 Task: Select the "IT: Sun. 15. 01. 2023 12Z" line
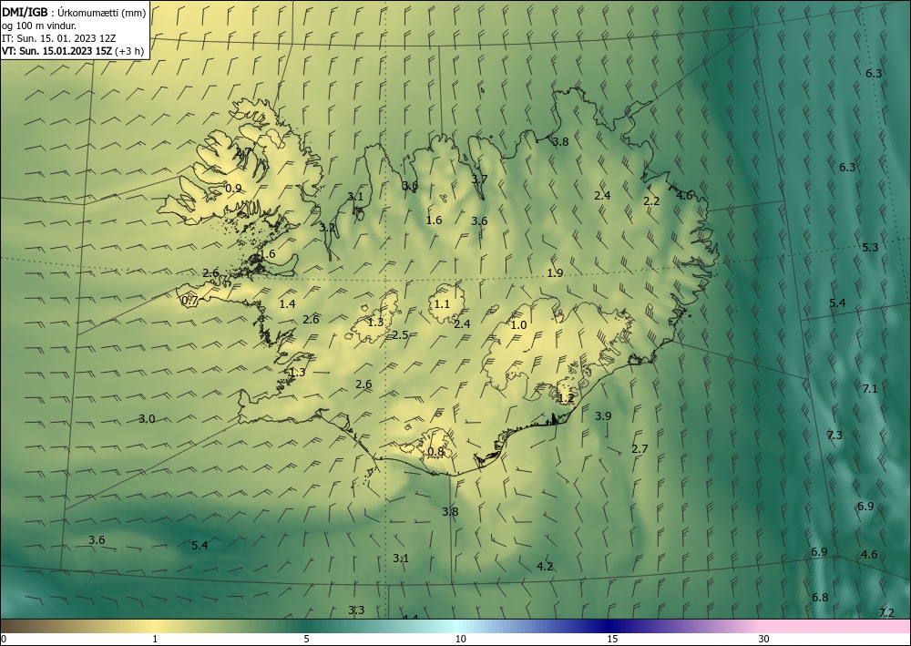coord(58,38)
